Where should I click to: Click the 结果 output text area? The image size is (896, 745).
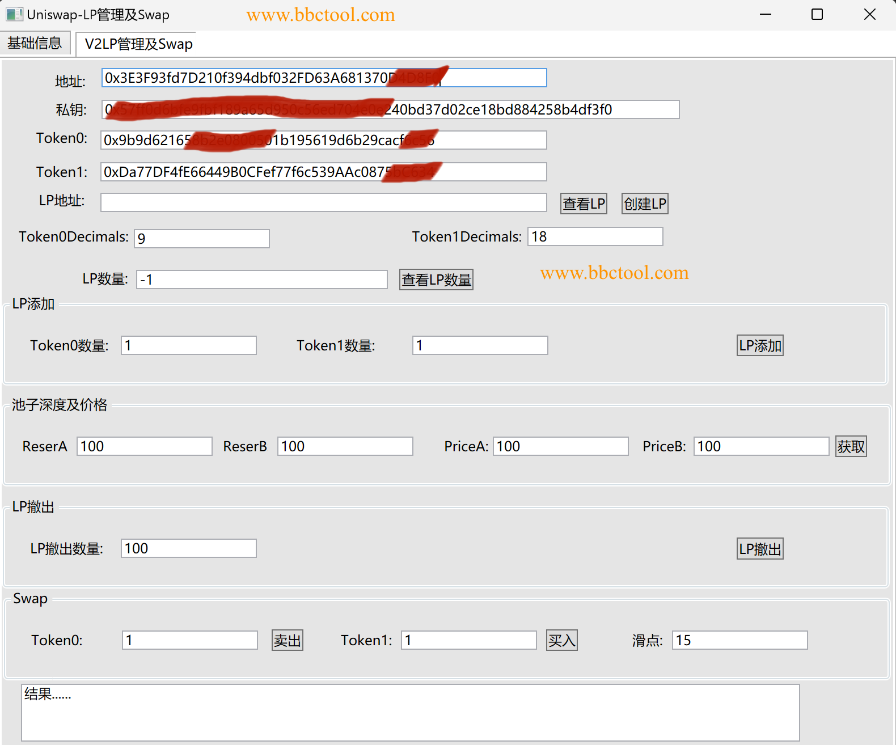410,713
